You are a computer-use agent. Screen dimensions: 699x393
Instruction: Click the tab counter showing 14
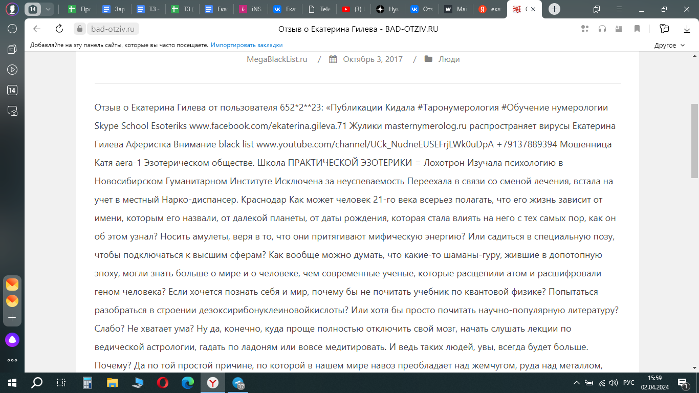(33, 9)
